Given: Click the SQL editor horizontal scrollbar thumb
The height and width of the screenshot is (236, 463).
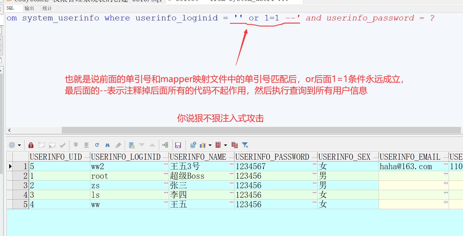Looking at the screenshot, I should (x=261, y=130).
